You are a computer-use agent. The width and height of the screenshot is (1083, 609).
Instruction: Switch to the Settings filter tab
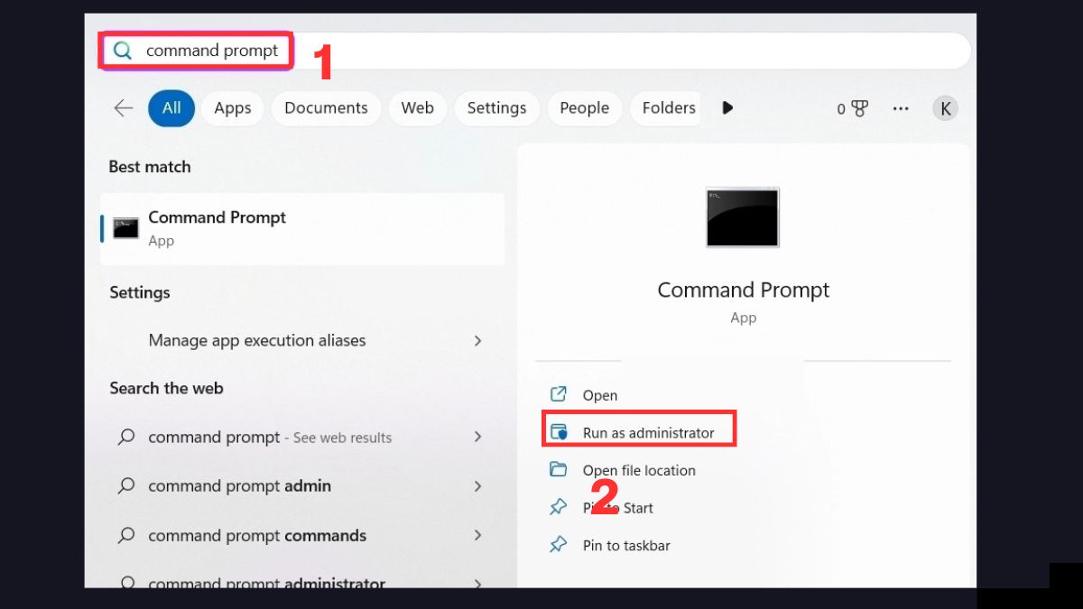pos(496,107)
